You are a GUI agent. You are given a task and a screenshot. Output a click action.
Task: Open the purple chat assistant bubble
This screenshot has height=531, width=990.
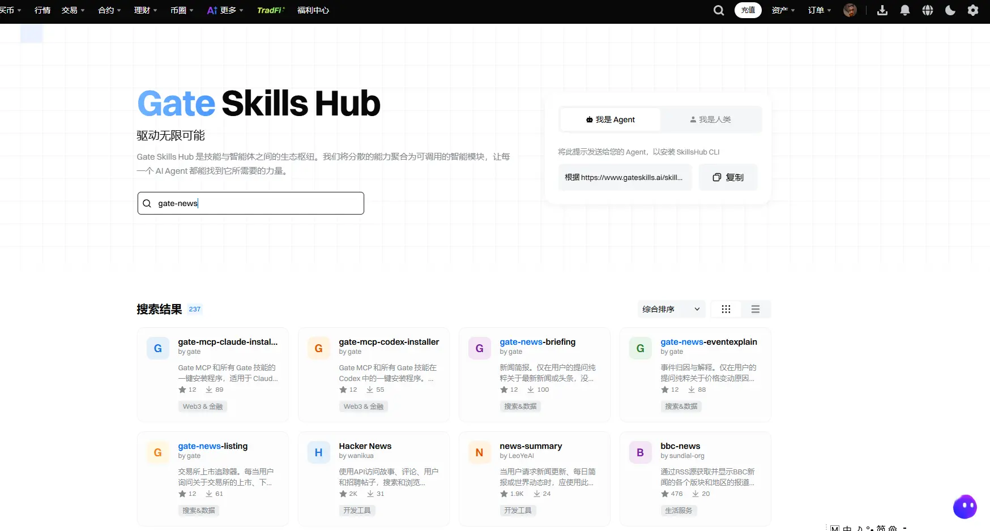965,507
